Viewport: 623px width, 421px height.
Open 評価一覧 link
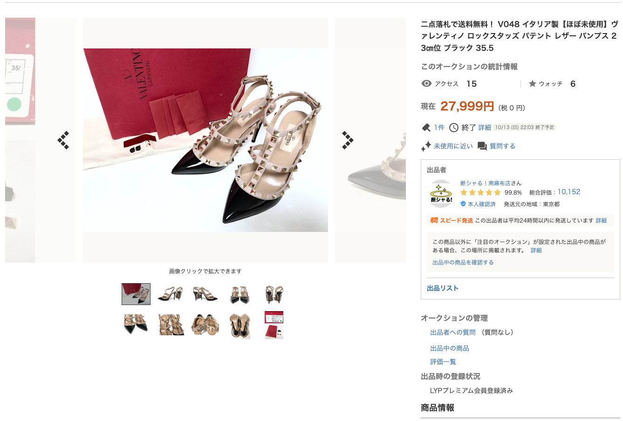443,362
